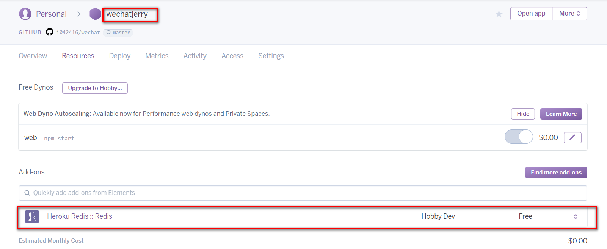Click the Learn More button
The width and height of the screenshot is (607, 249).
(x=561, y=114)
